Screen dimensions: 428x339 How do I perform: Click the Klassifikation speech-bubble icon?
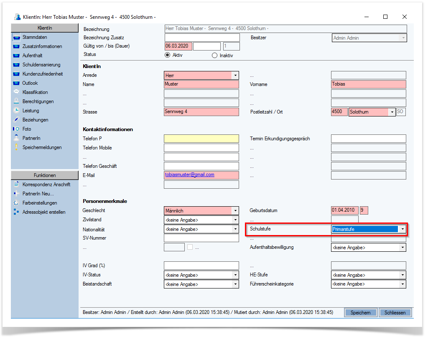coord(16,92)
